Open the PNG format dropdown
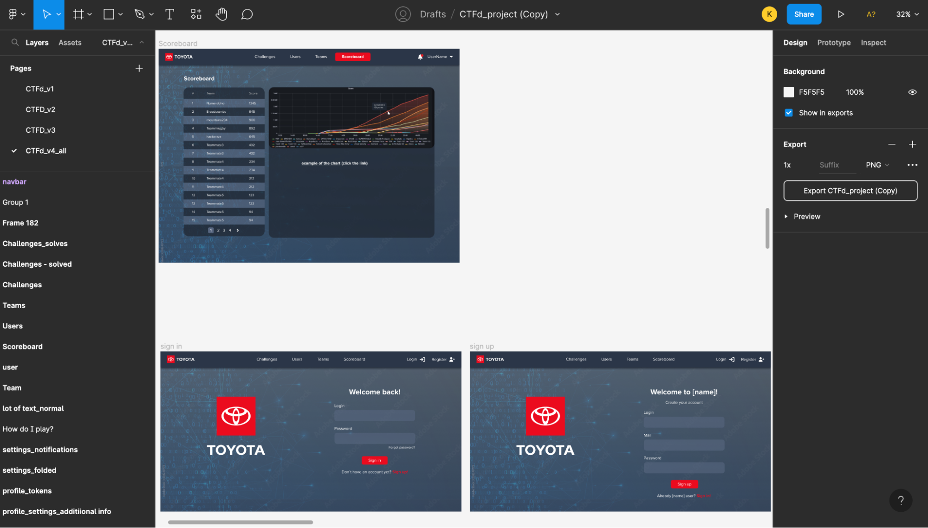Screen dimensions: 928x528 pos(877,165)
